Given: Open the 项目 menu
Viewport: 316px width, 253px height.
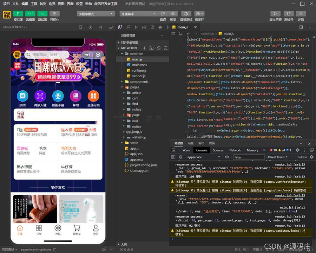Looking at the screenshot, I should (x=6, y=4).
